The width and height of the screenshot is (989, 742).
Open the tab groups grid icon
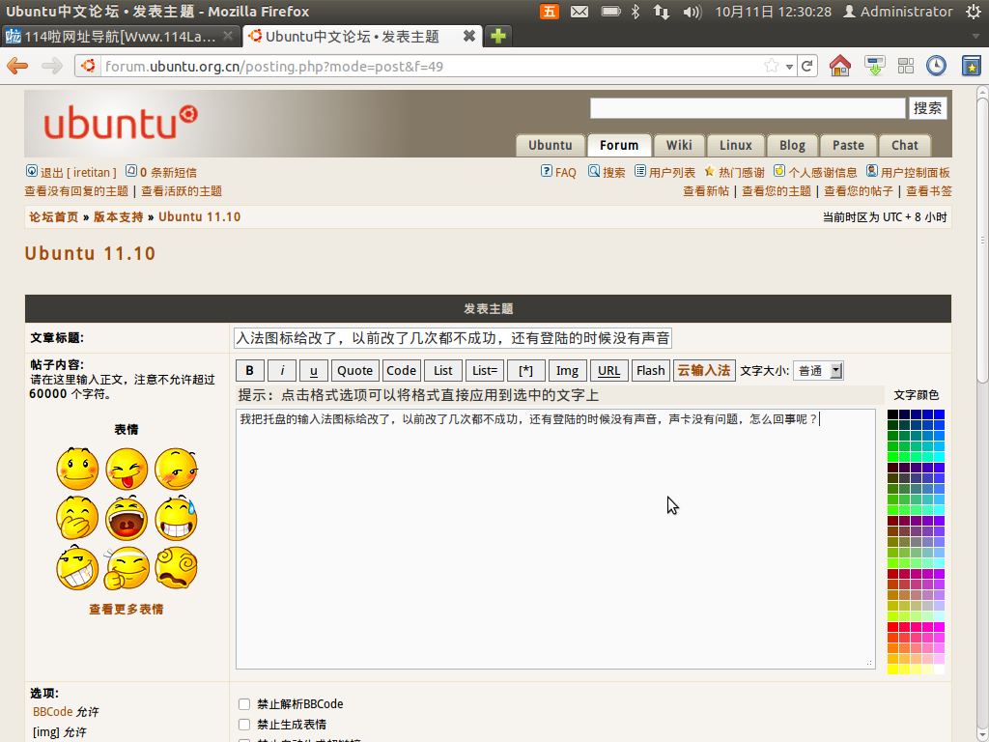tap(906, 66)
